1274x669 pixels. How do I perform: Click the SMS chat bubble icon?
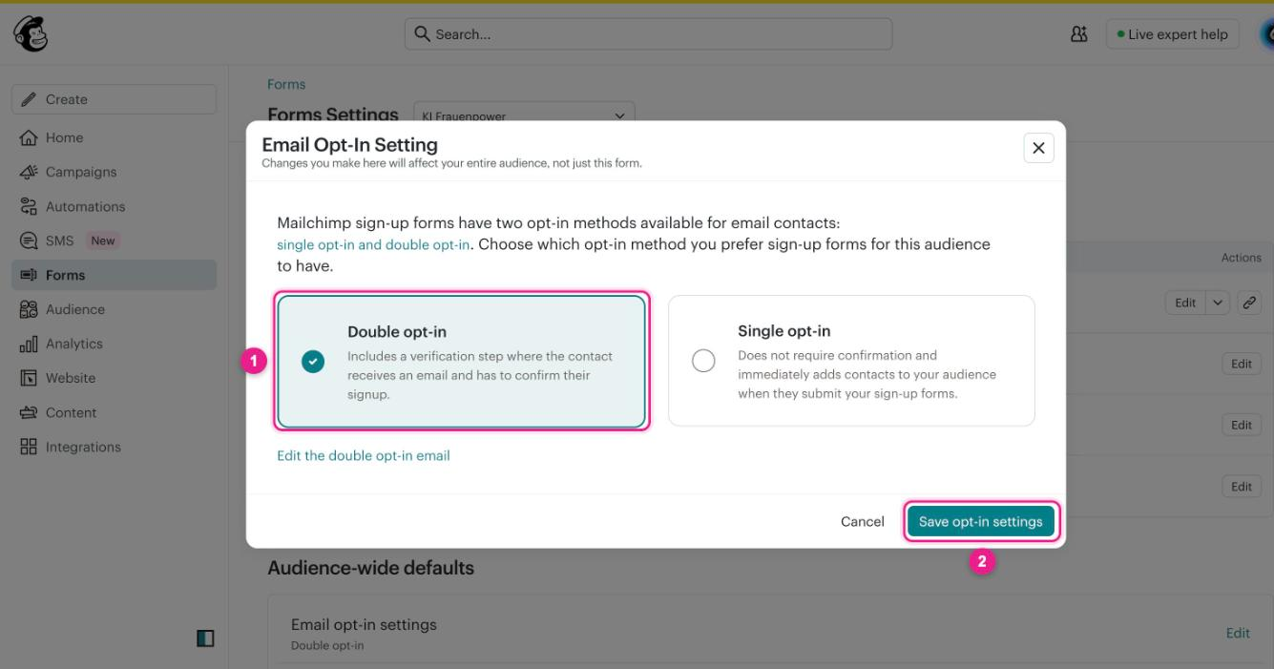point(29,240)
